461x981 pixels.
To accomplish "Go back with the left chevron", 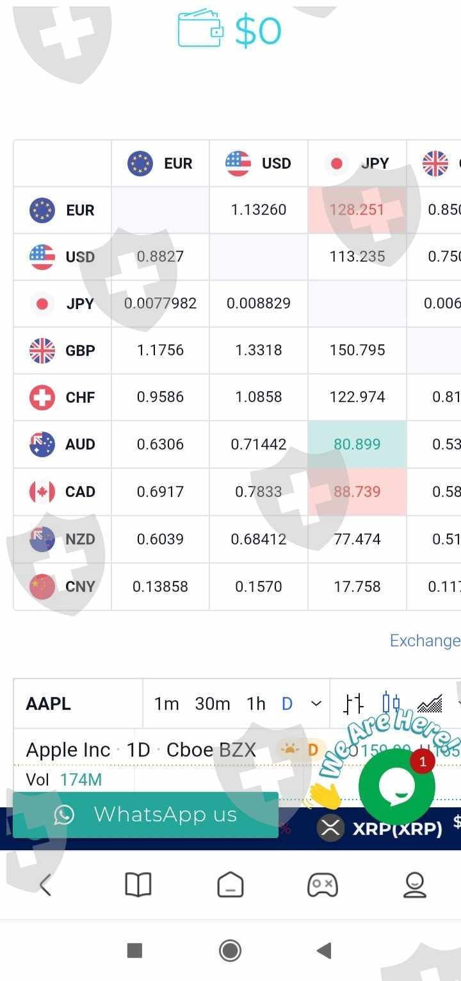I will click(45, 885).
